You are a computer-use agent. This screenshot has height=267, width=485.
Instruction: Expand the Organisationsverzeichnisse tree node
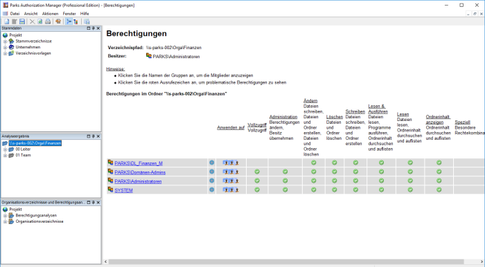click(x=5, y=221)
